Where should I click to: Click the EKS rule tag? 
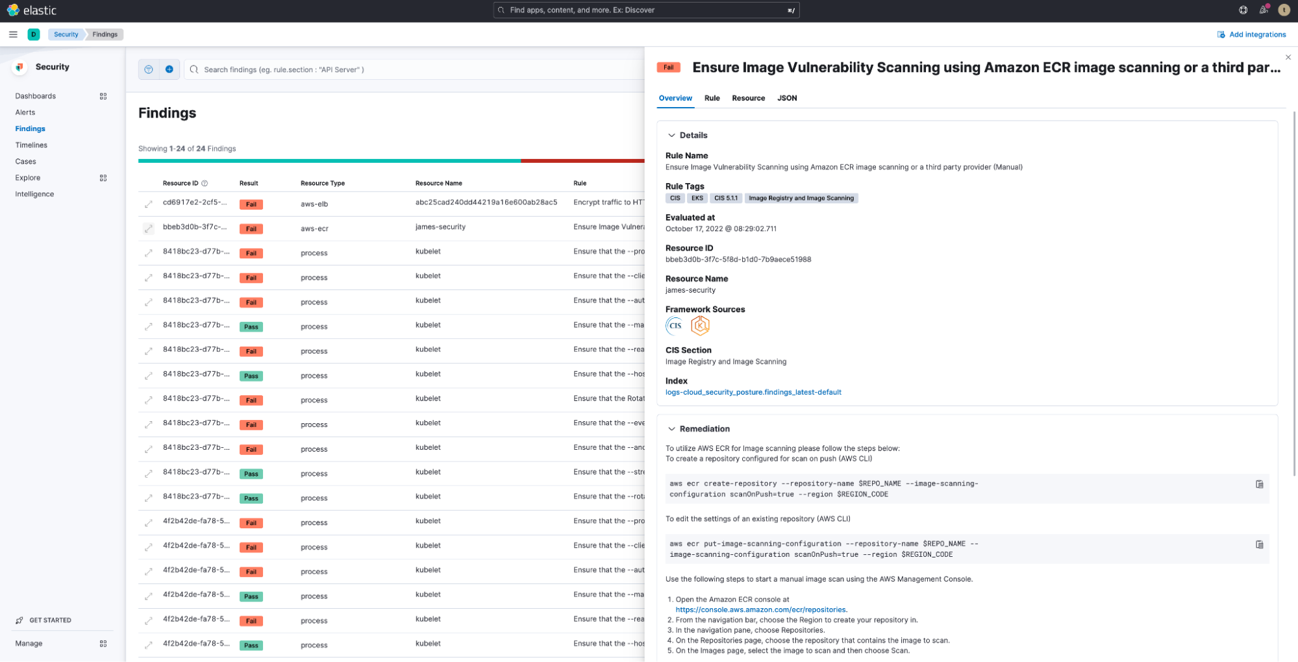click(697, 199)
